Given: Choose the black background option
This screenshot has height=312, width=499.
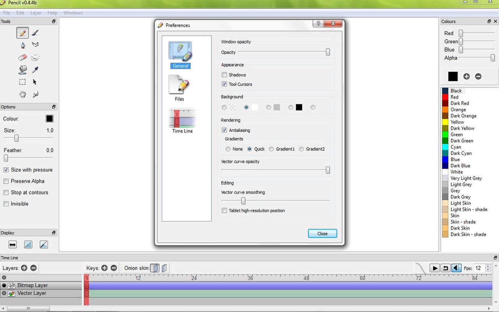Looking at the screenshot, I should click(291, 107).
